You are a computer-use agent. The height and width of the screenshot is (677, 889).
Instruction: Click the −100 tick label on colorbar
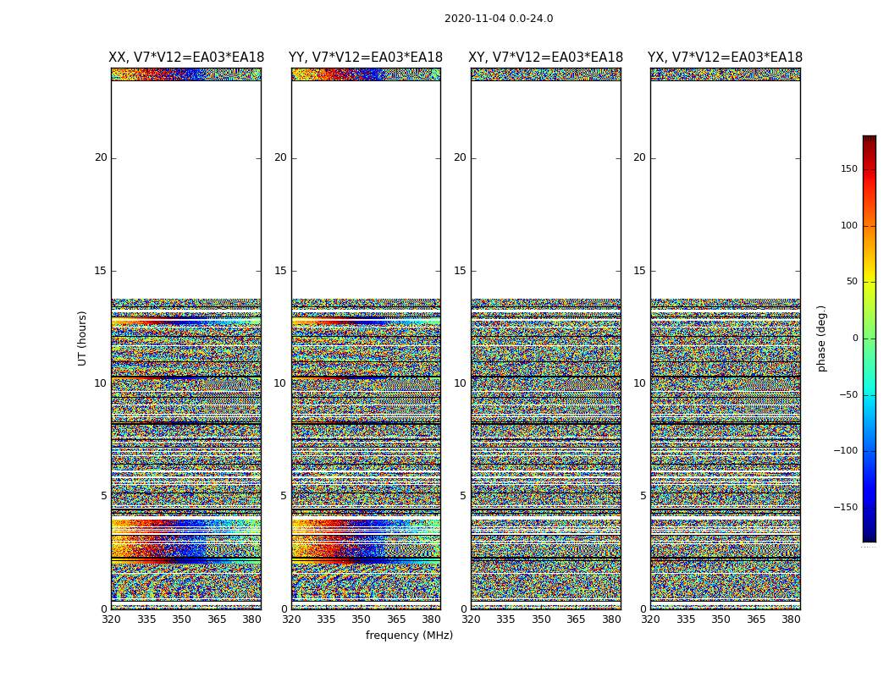click(x=846, y=450)
